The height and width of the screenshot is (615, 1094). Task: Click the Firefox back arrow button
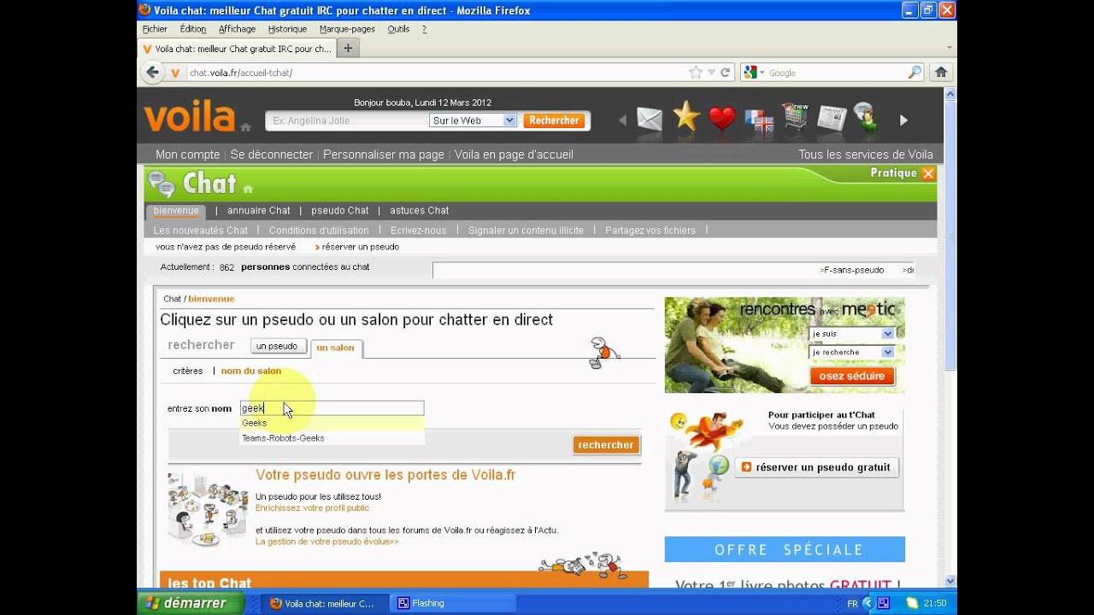pyautogui.click(x=152, y=73)
